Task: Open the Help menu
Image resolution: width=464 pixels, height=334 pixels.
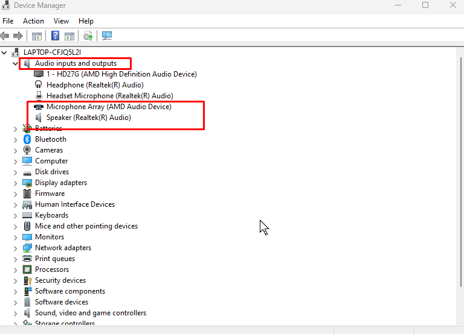Action: 86,21
